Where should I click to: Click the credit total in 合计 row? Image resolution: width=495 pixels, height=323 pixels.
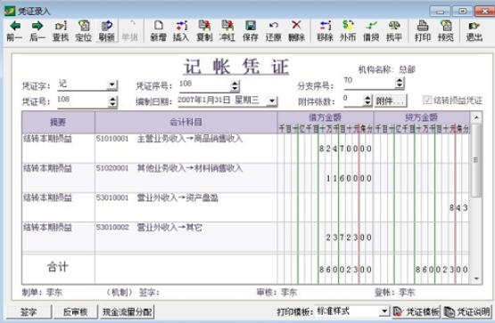[x=422, y=270]
